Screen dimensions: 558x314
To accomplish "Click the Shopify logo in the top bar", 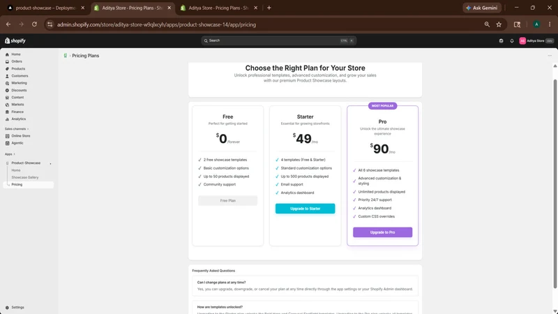I will pyautogui.click(x=15, y=40).
